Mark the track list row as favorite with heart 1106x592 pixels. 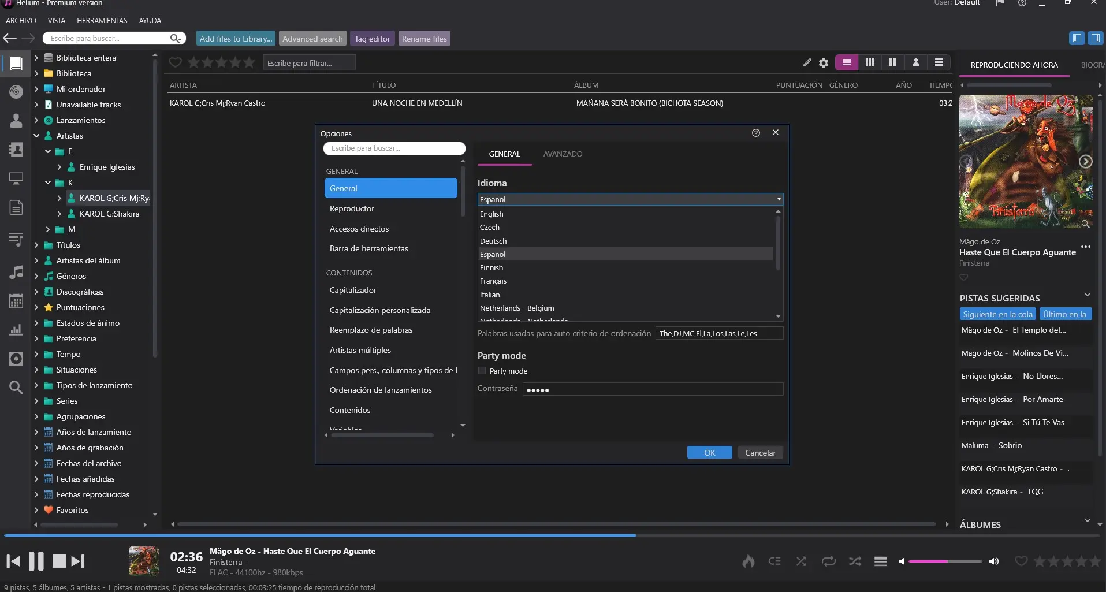[x=176, y=62]
